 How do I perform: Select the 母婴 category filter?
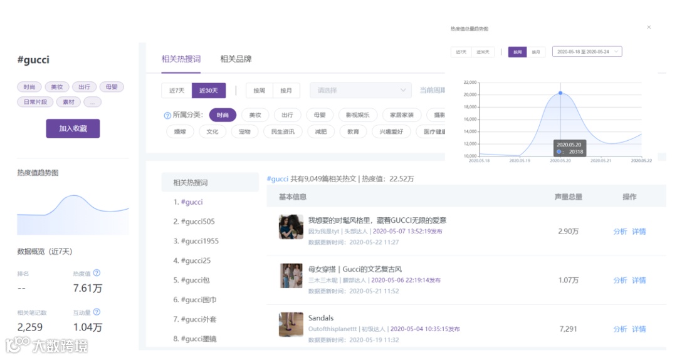320,115
